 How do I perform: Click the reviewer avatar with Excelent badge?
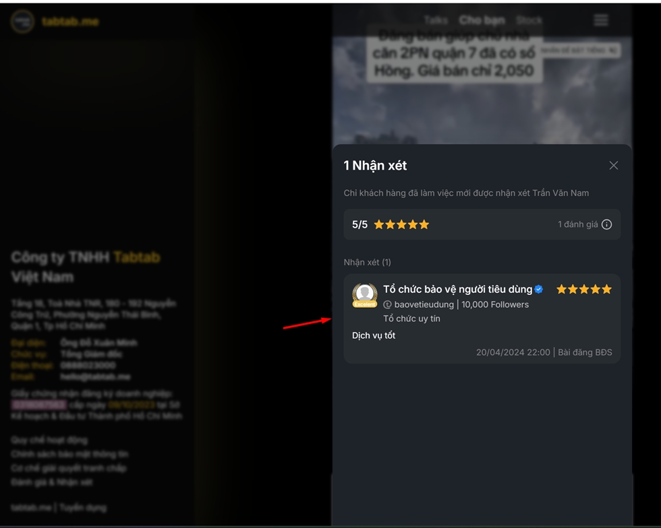[365, 296]
